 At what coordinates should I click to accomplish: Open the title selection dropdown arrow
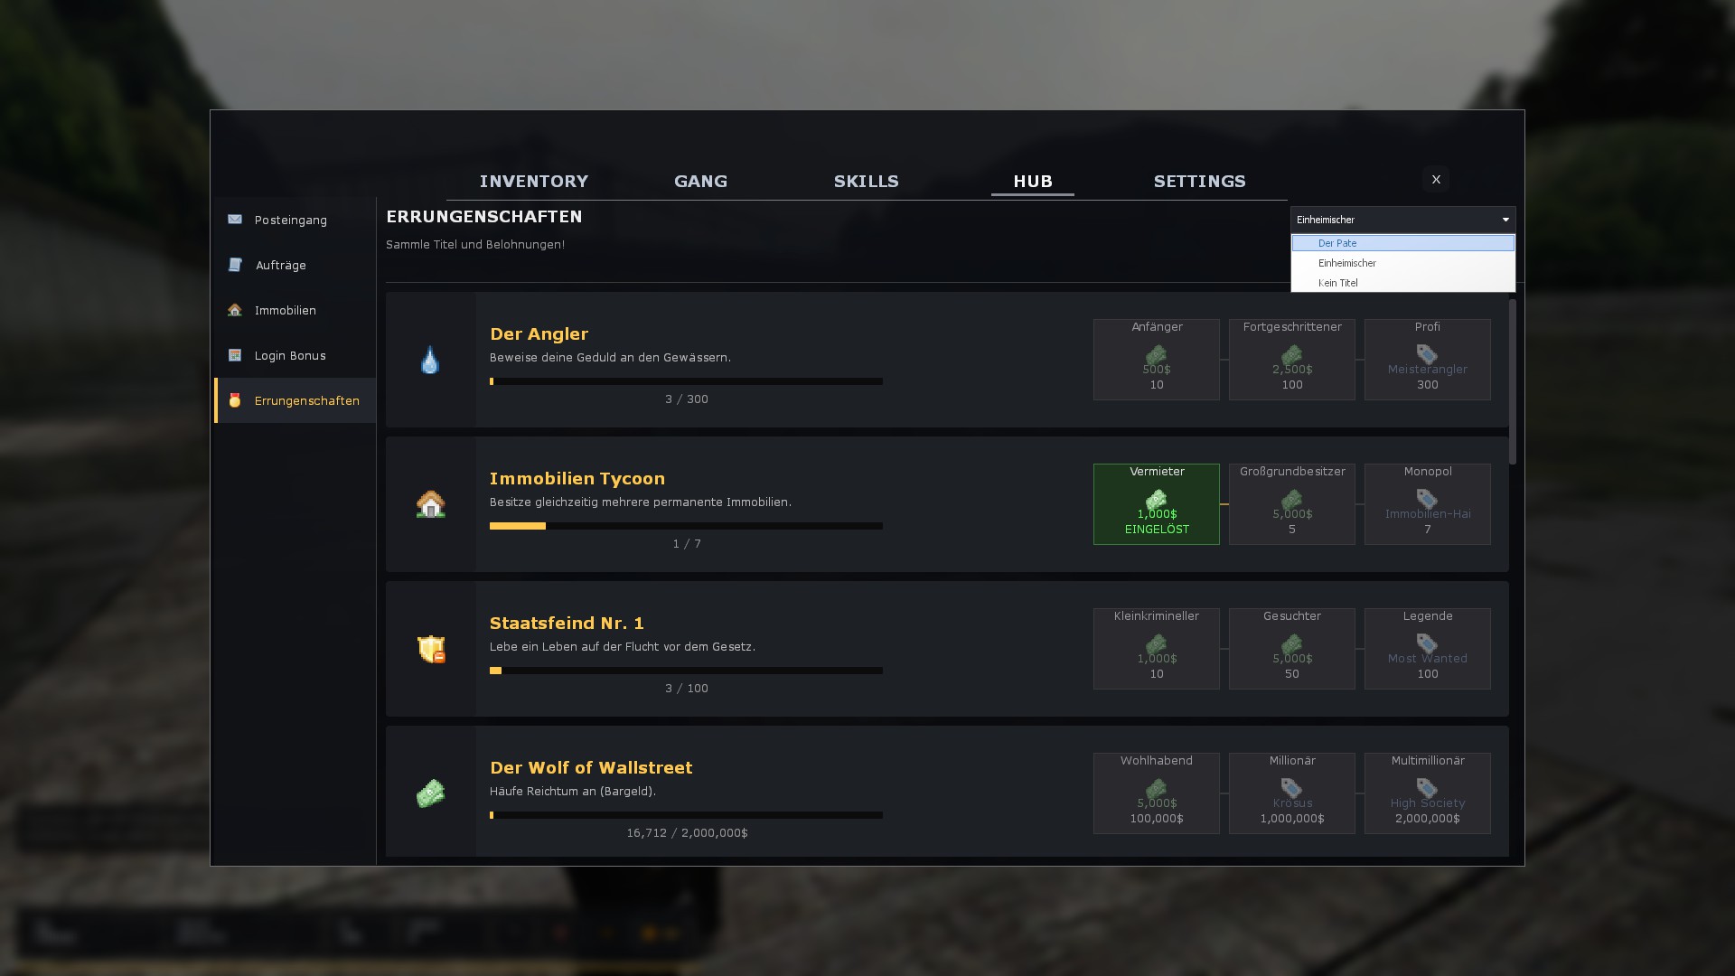(1505, 219)
